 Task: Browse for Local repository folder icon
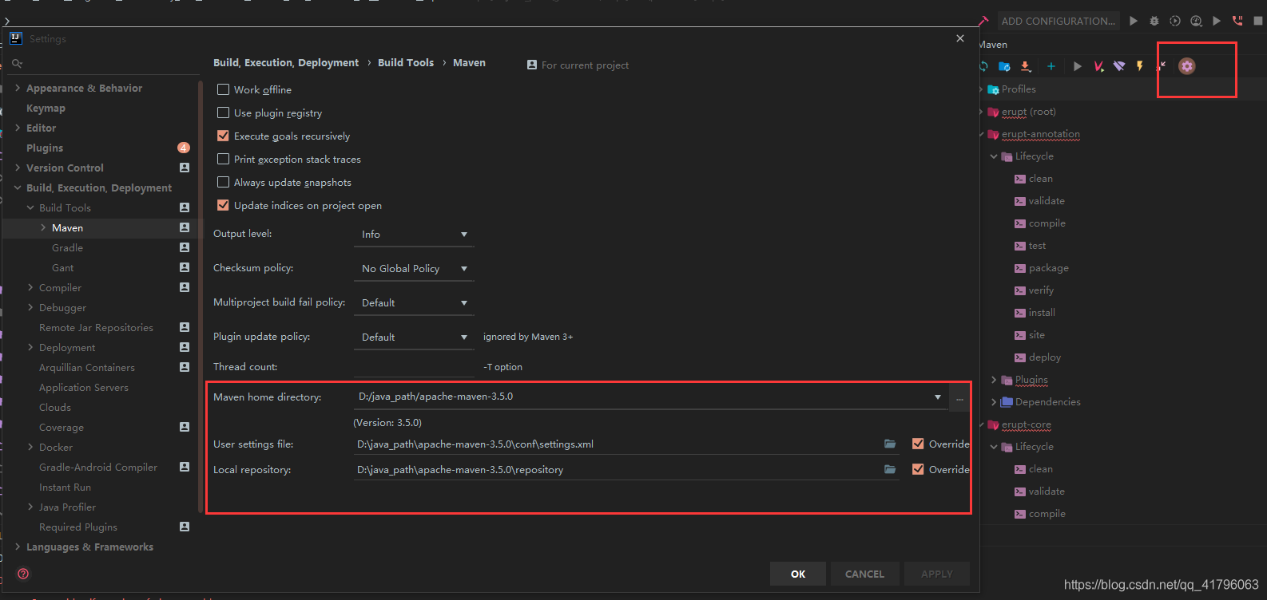pyautogui.click(x=890, y=469)
